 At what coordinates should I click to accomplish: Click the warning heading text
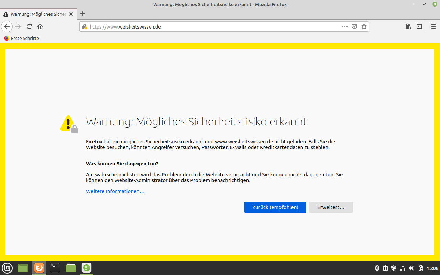click(196, 122)
